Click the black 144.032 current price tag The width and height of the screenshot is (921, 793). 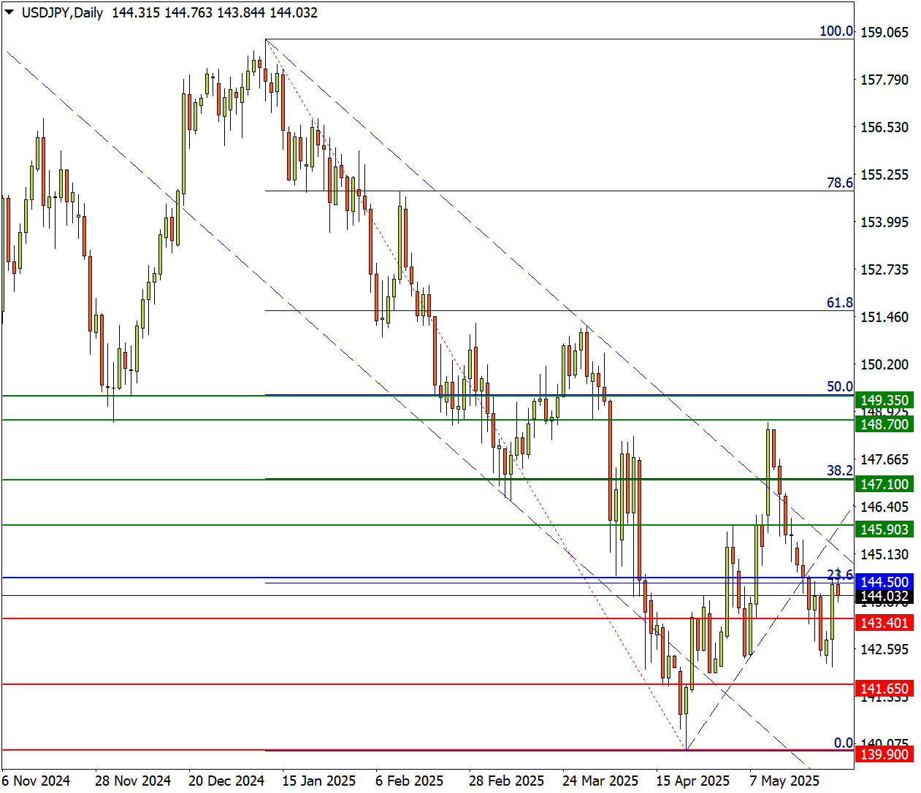[884, 596]
